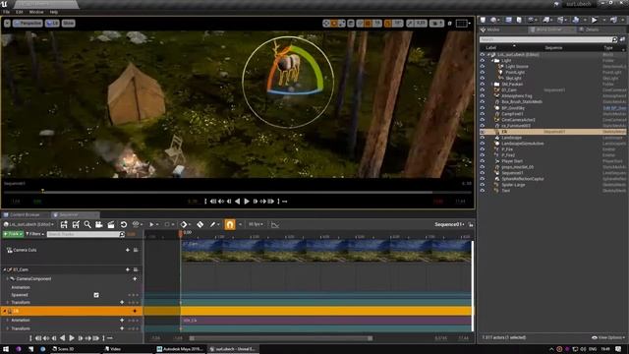Viewport: 629px width, 354px height.
Task: Collapse the Elk track in Sequencer
Action: click(4, 311)
